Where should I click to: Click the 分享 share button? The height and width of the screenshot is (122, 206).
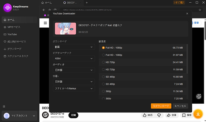(x=172, y=115)
